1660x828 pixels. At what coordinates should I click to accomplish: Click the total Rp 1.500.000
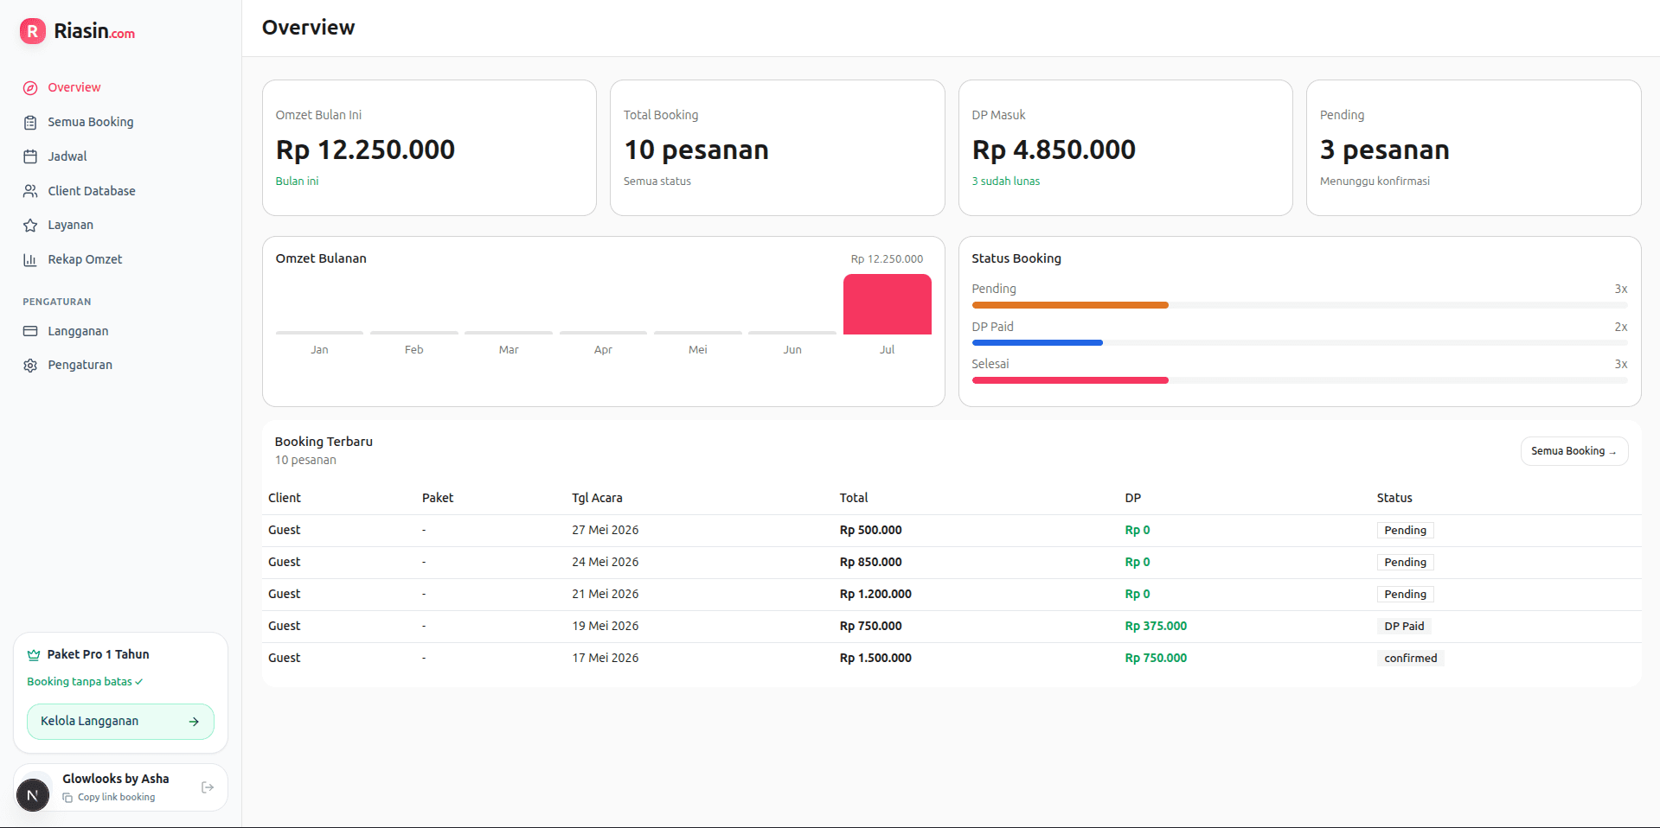point(875,658)
